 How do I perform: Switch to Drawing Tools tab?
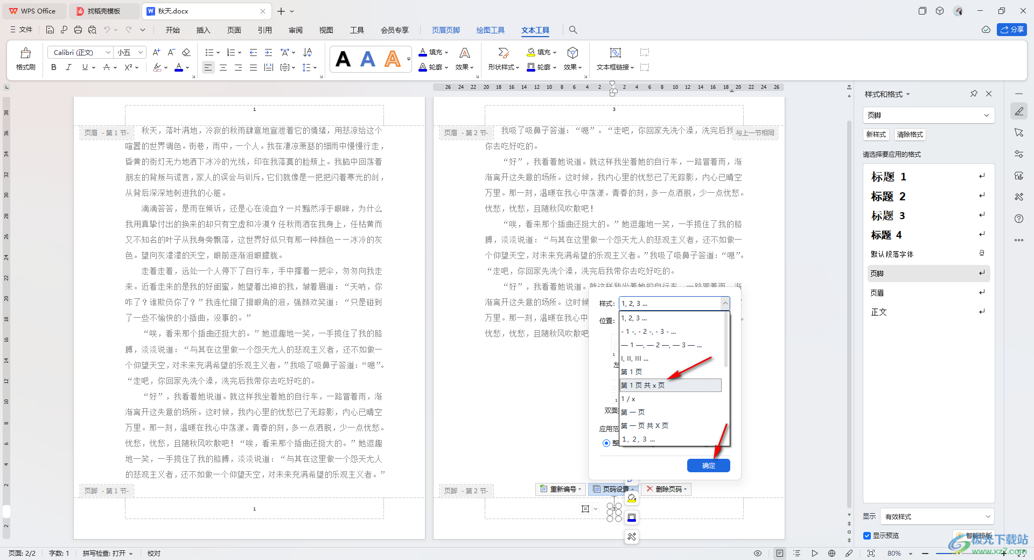tap(491, 30)
